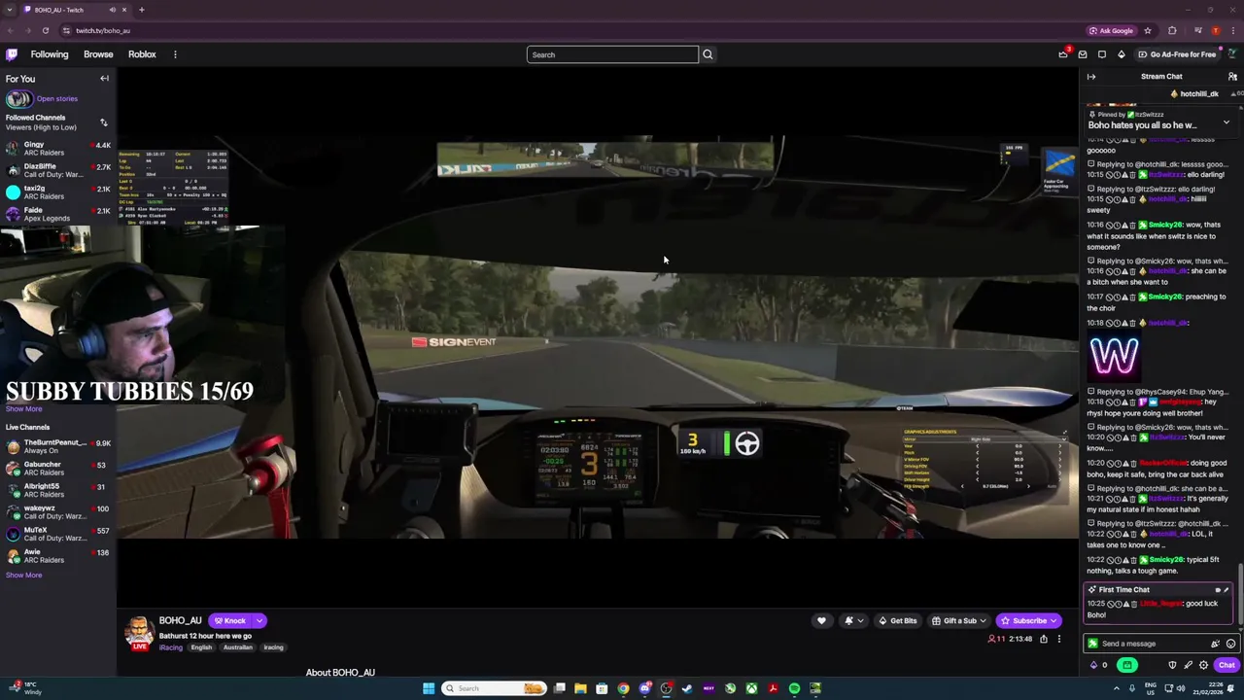Open the Browse tab
The height and width of the screenshot is (700, 1244).
pos(98,54)
